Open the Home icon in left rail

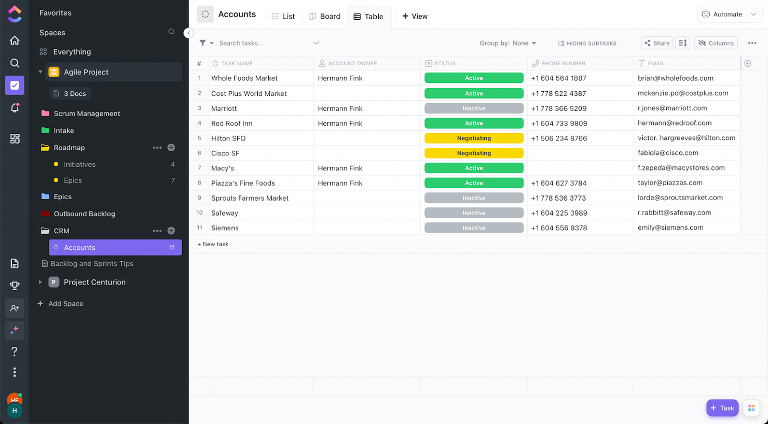click(x=15, y=40)
